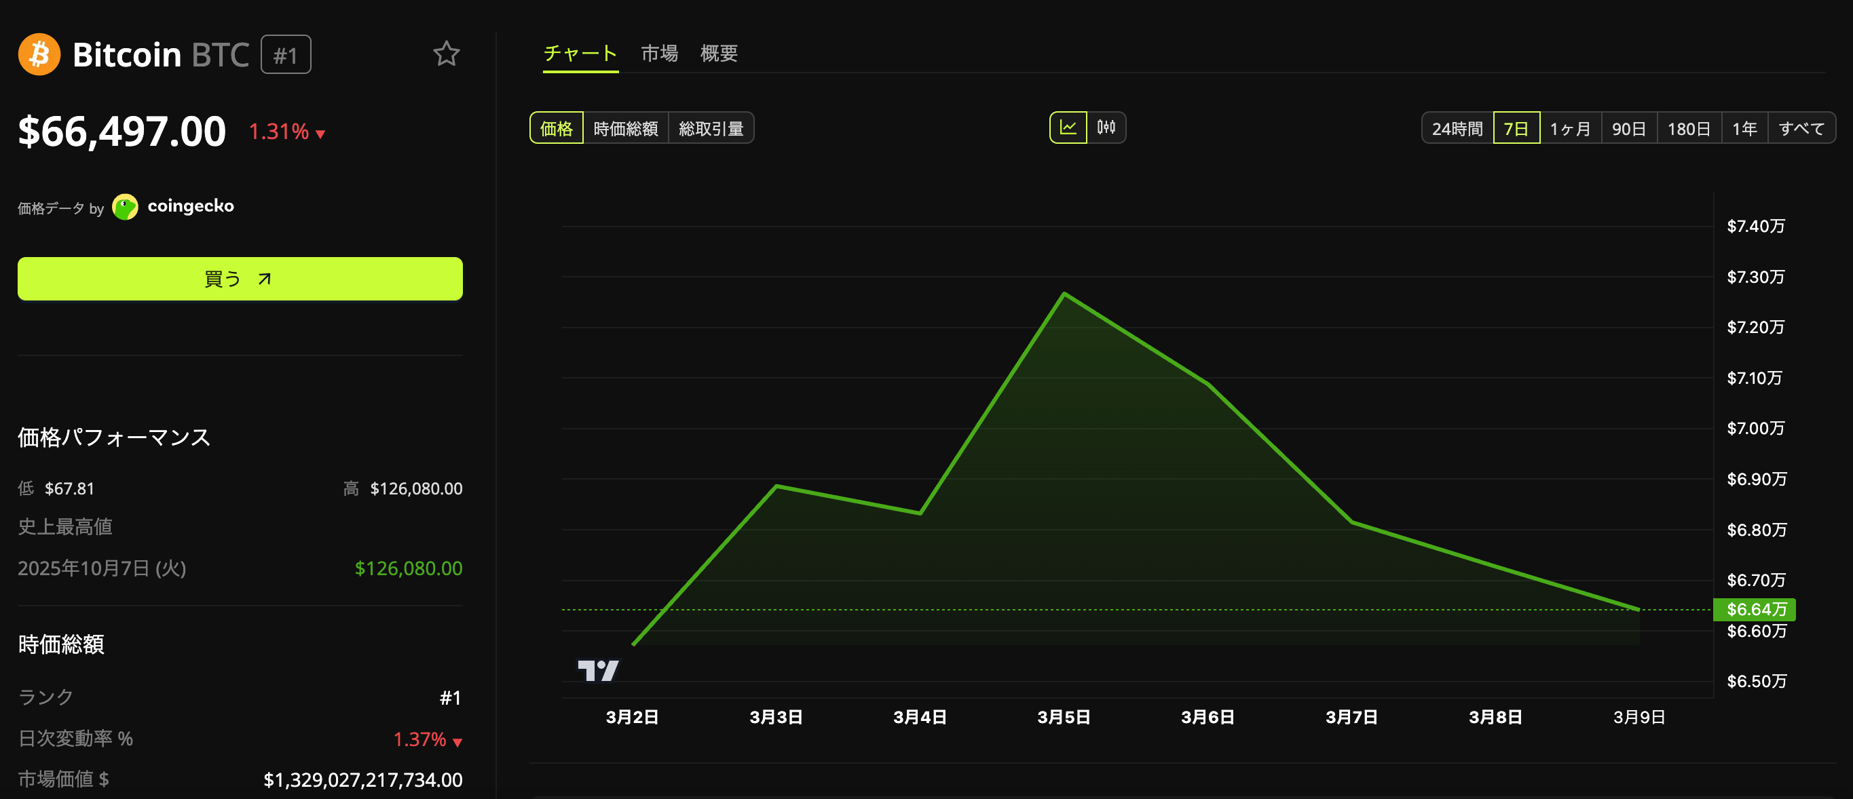This screenshot has width=1853, height=799.
Task: Click the orange Bitcoin logo icon
Action: pos(39,55)
